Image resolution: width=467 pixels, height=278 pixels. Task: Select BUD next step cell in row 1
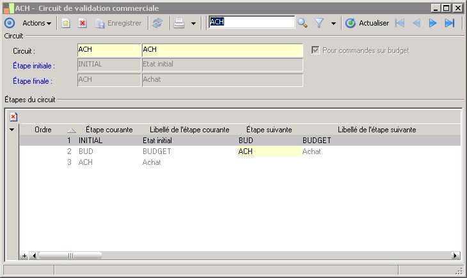click(269, 141)
